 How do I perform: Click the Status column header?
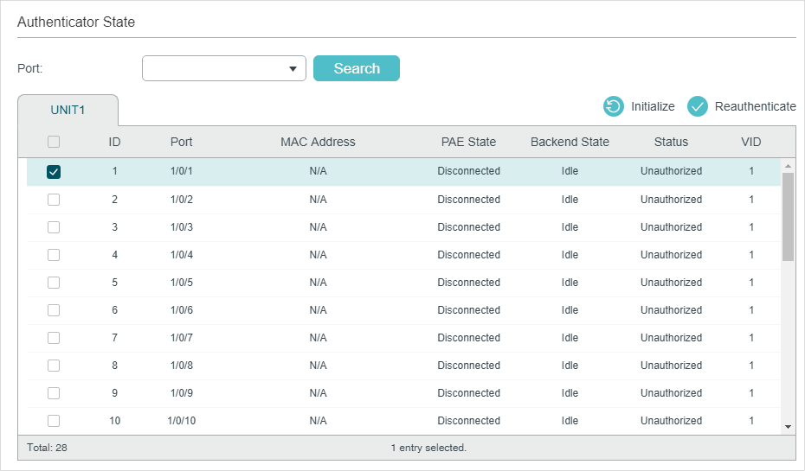click(671, 142)
